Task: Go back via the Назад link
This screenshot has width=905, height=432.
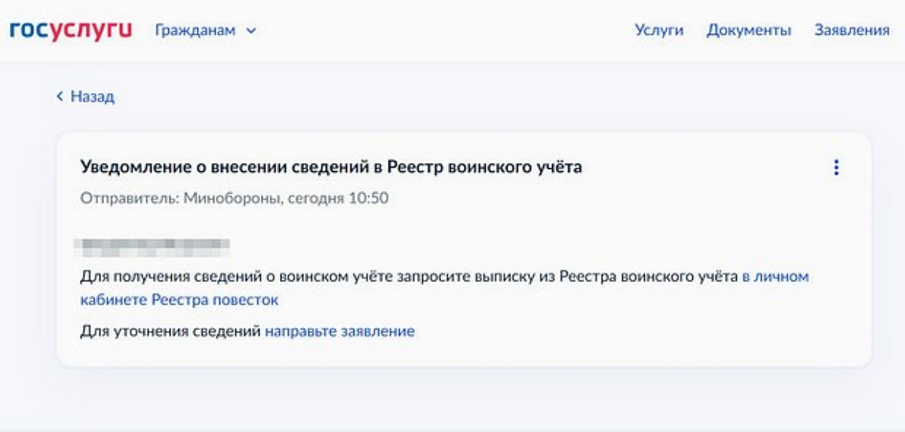Action: coord(92,97)
